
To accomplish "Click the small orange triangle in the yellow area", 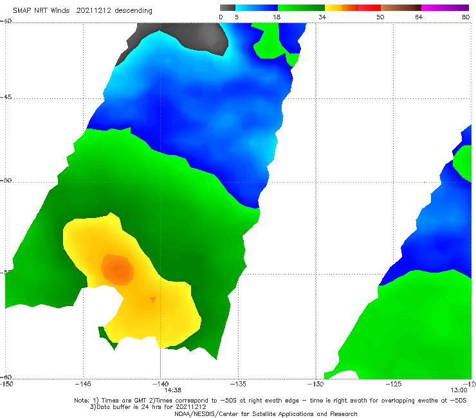I will pyautogui.click(x=152, y=300).
